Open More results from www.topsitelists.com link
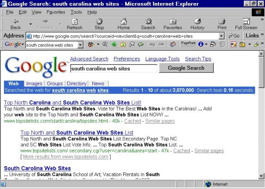This screenshot has width=265, height=189. [x=65, y=157]
